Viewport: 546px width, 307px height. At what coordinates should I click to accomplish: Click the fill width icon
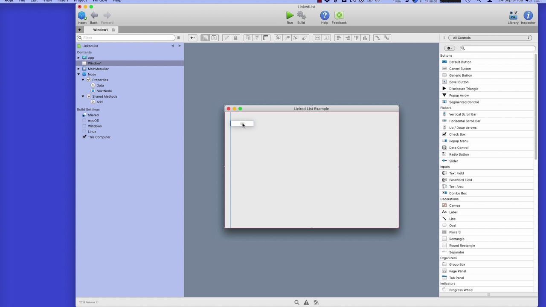[317, 38]
